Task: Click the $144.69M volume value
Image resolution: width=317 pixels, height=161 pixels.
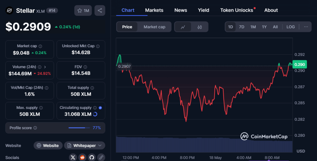Action: coord(20,74)
